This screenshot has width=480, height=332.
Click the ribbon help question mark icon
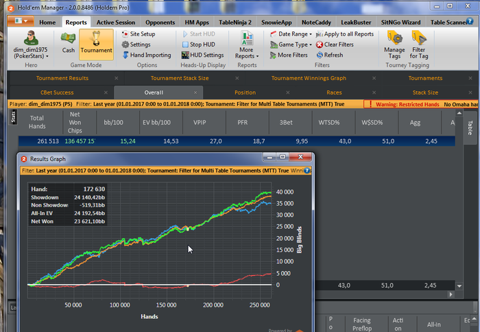470,21
